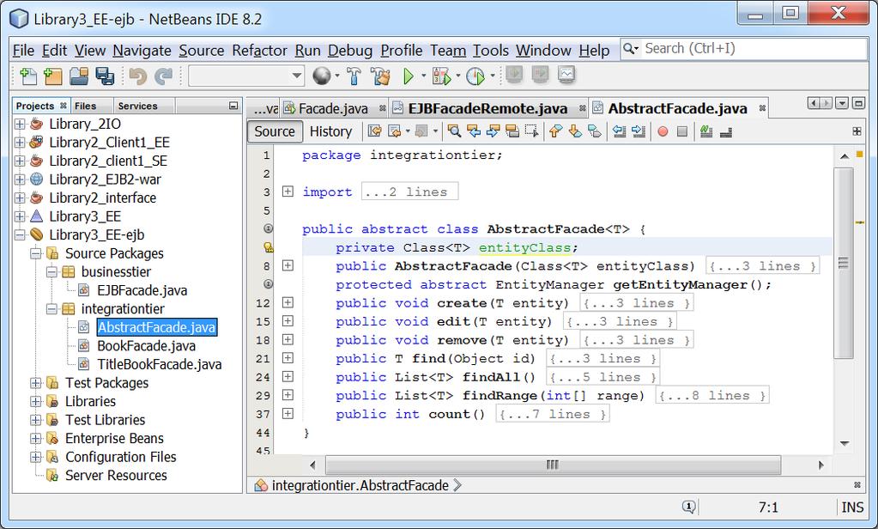Image resolution: width=878 pixels, height=529 pixels.
Task: Close the AbstractFacade.java editor tab
Action: coord(762,108)
